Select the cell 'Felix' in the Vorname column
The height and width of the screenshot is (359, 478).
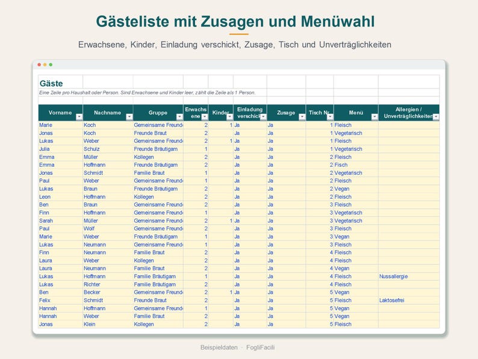click(60, 300)
